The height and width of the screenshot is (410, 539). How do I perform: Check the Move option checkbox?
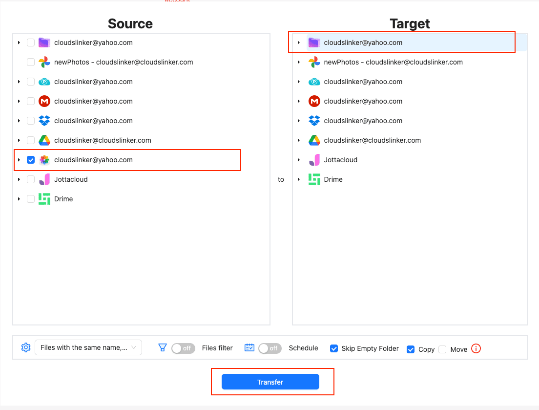(x=442, y=349)
